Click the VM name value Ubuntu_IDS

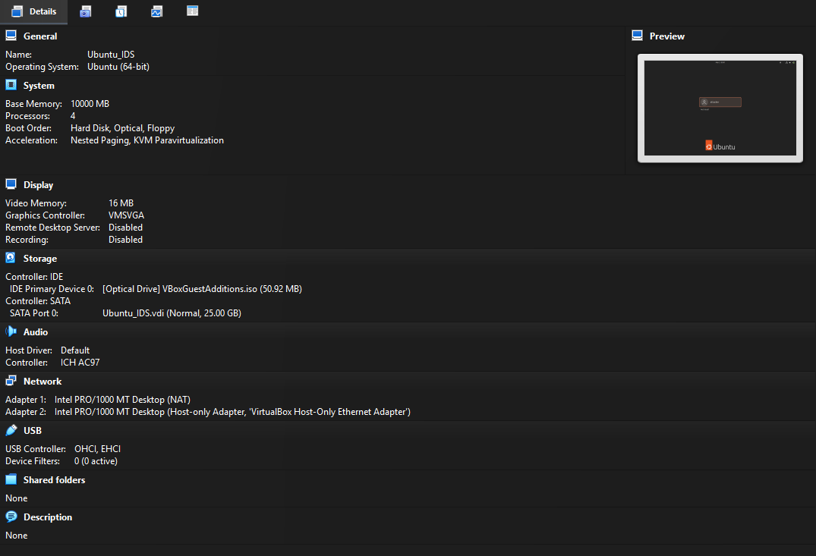pos(111,55)
